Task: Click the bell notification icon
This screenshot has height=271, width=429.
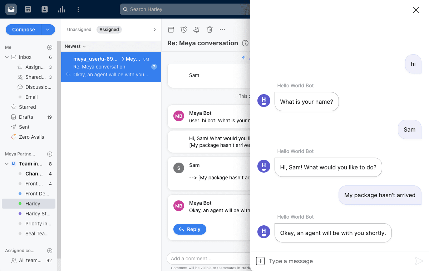Action: pyautogui.click(x=196, y=30)
